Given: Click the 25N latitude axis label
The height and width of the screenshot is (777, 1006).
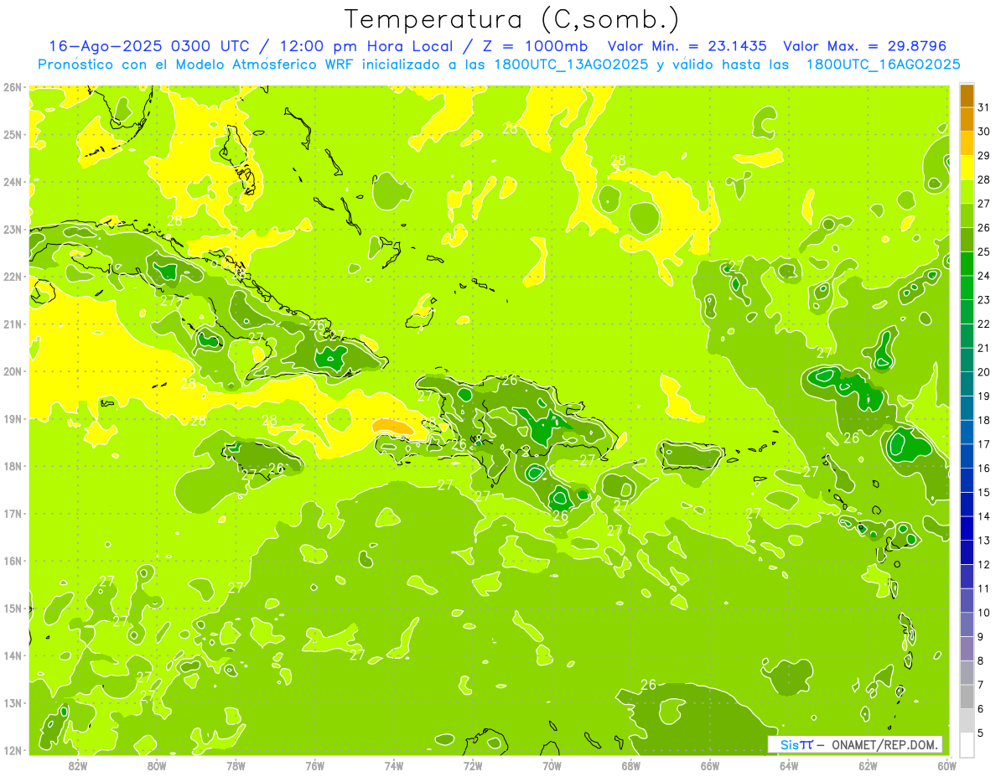Looking at the screenshot, I should click(x=12, y=134).
